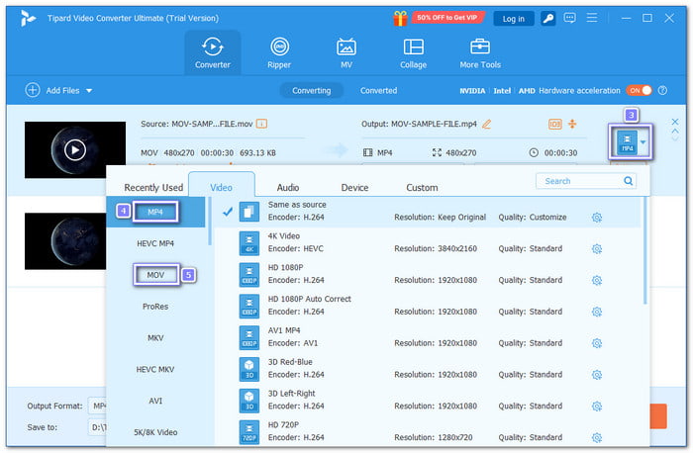693x453 pixels.
Task: Choose 4K Video HEVC preset
Action: point(428,243)
